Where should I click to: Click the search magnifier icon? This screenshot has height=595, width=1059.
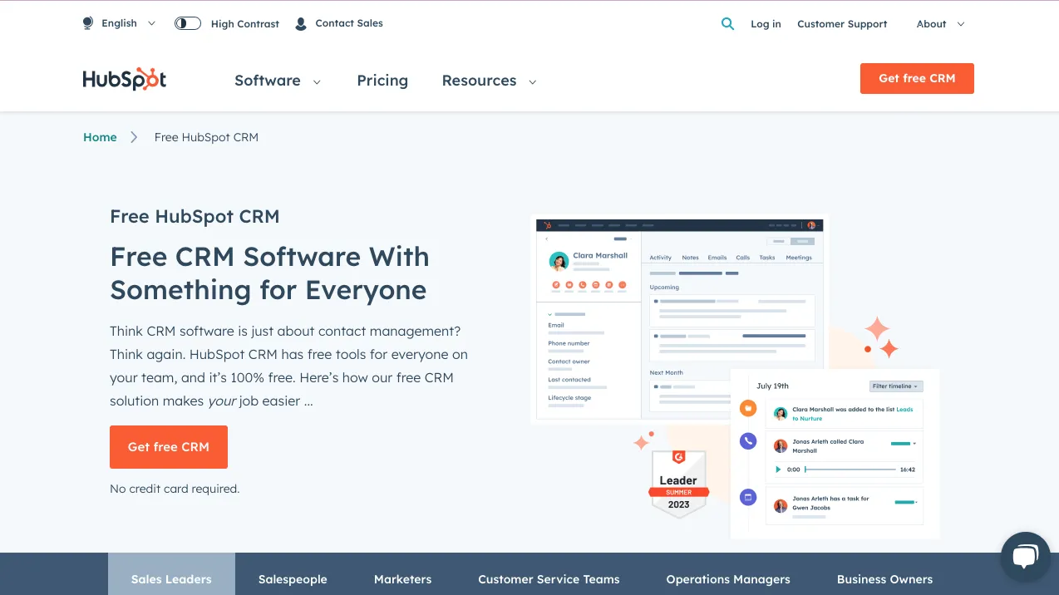[x=727, y=24]
